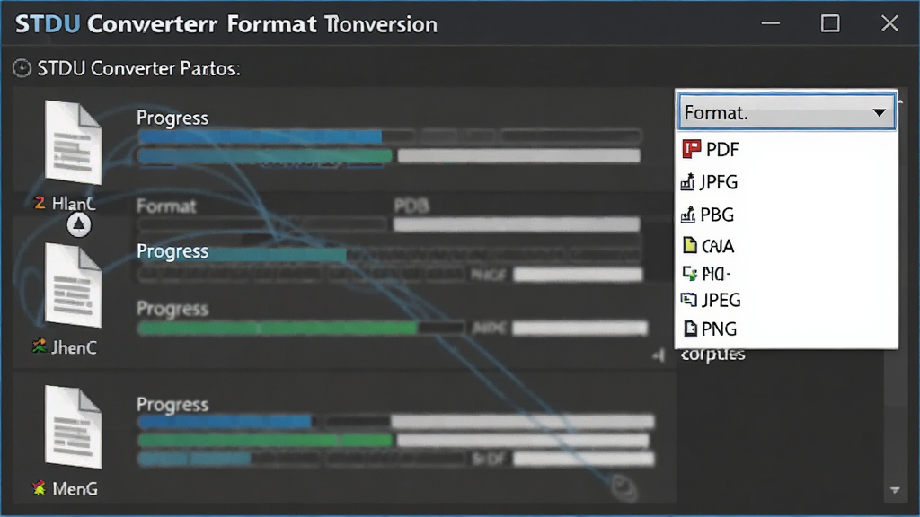Image resolution: width=920 pixels, height=517 pixels.
Task: Click the first blue progress bar of HlanC
Action: (x=260, y=137)
